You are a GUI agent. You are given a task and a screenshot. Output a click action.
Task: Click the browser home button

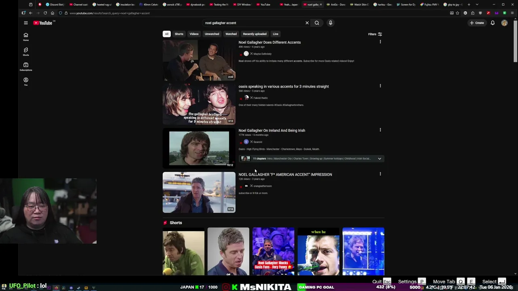coord(52,13)
